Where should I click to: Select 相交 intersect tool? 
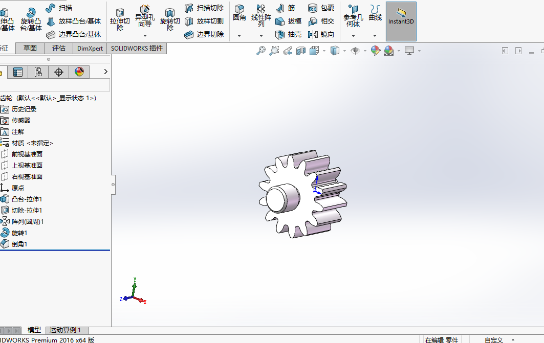tap(321, 21)
